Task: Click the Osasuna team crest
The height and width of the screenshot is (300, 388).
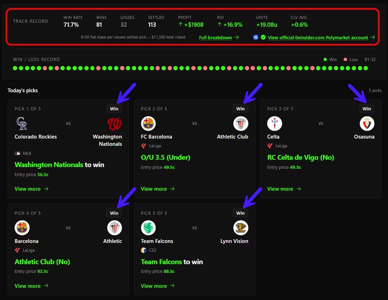Action: point(367,123)
